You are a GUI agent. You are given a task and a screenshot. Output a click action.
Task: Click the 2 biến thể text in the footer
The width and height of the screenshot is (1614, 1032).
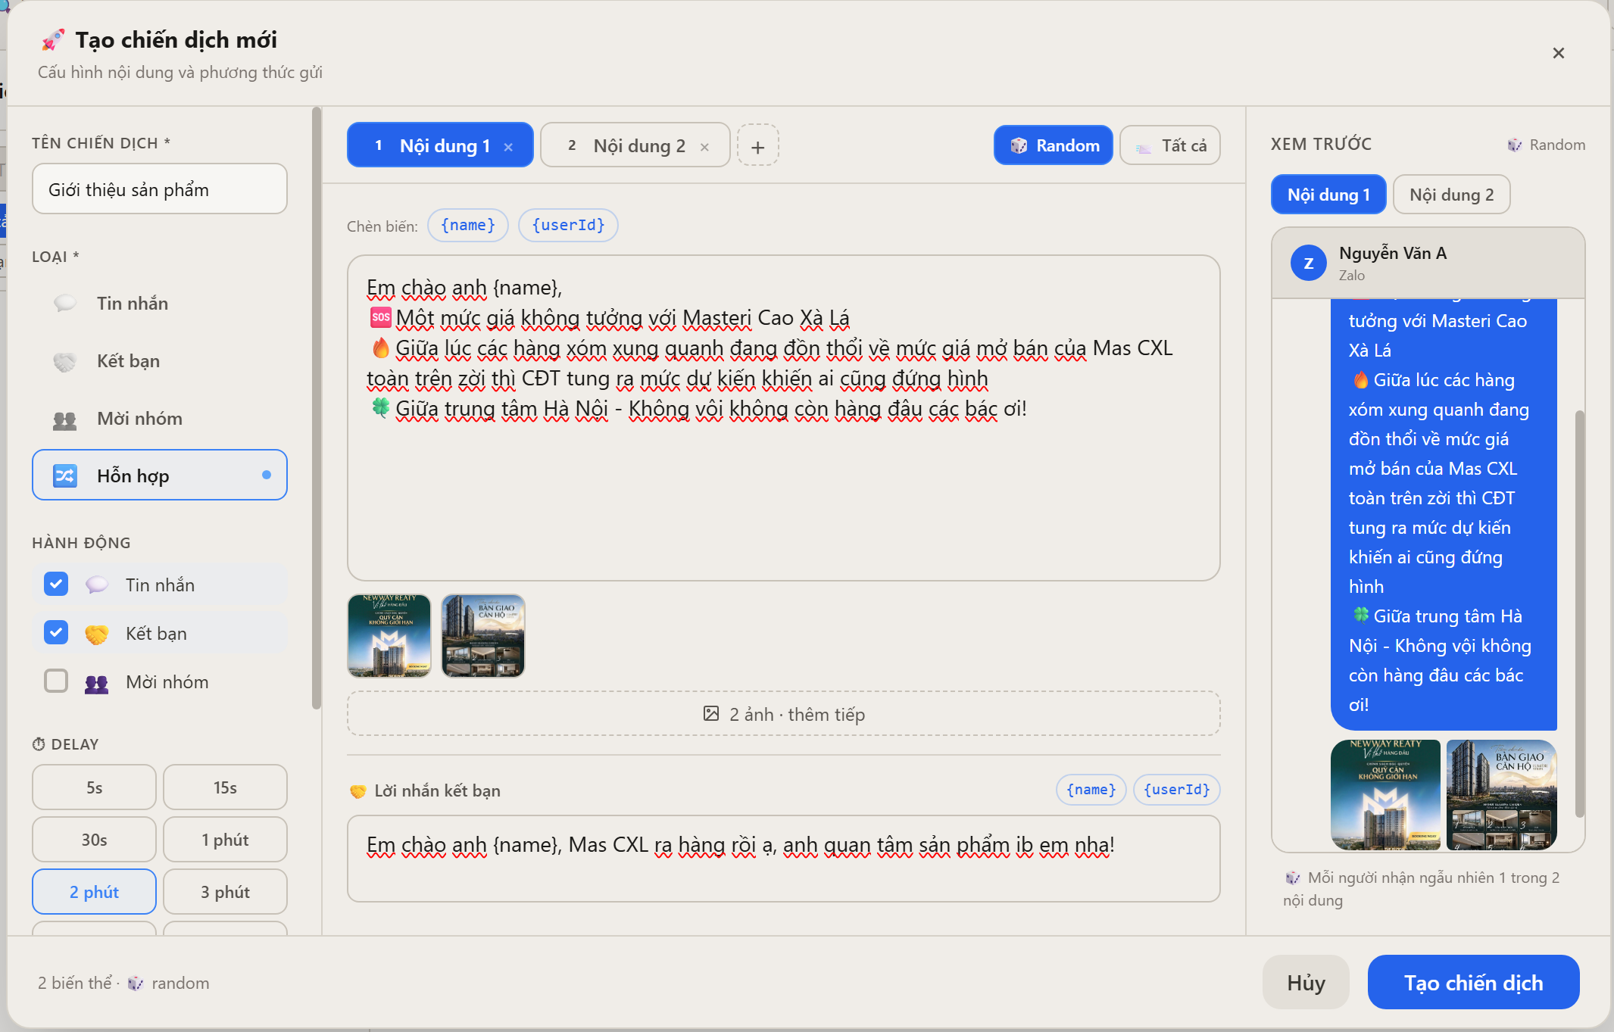[75, 983]
